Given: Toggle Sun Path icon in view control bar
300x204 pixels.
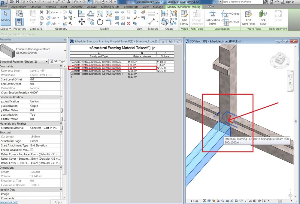Looking at the screenshot, I should [213, 201].
